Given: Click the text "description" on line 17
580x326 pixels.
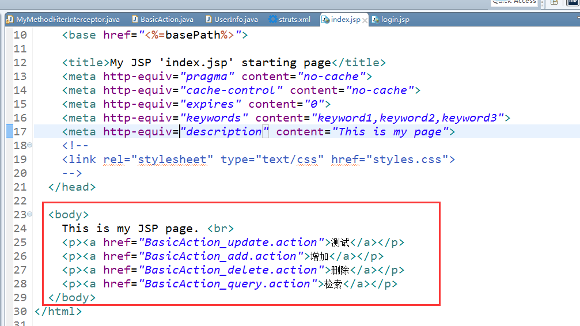Looking at the screenshot, I should 224,132.
